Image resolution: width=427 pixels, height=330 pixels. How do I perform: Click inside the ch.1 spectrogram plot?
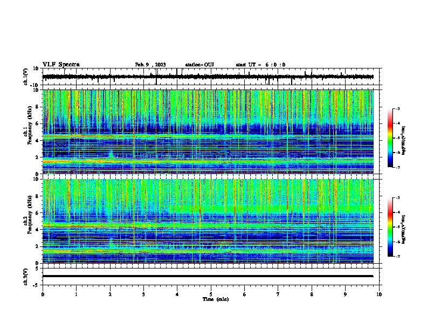pyautogui.click(x=208, y=132)
